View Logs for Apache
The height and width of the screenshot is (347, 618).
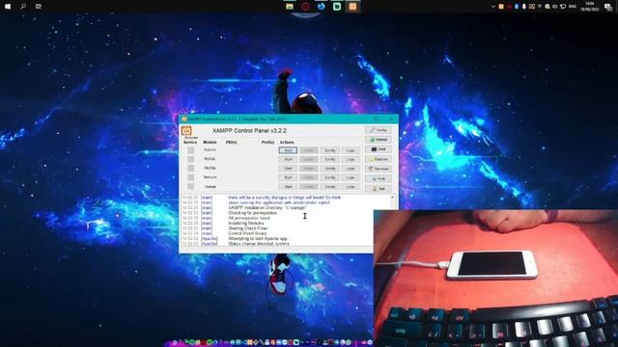(351, 150)
